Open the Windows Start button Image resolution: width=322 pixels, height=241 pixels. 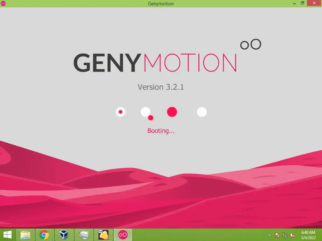tap(8, 235)
